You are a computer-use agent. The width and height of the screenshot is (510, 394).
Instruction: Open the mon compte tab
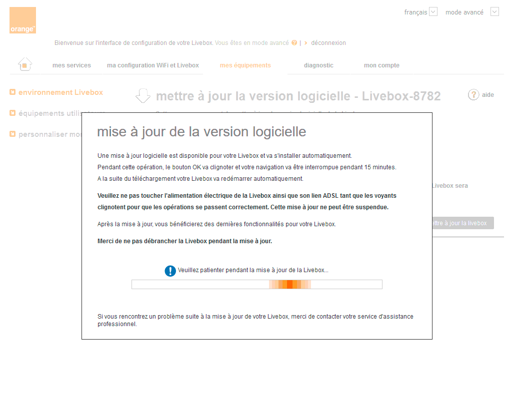coord(381,65)
